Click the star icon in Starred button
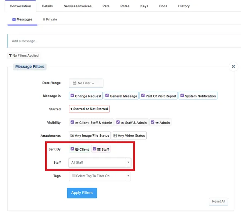The width and height of the screenshot is (241, 213). (x=71, y=109)
